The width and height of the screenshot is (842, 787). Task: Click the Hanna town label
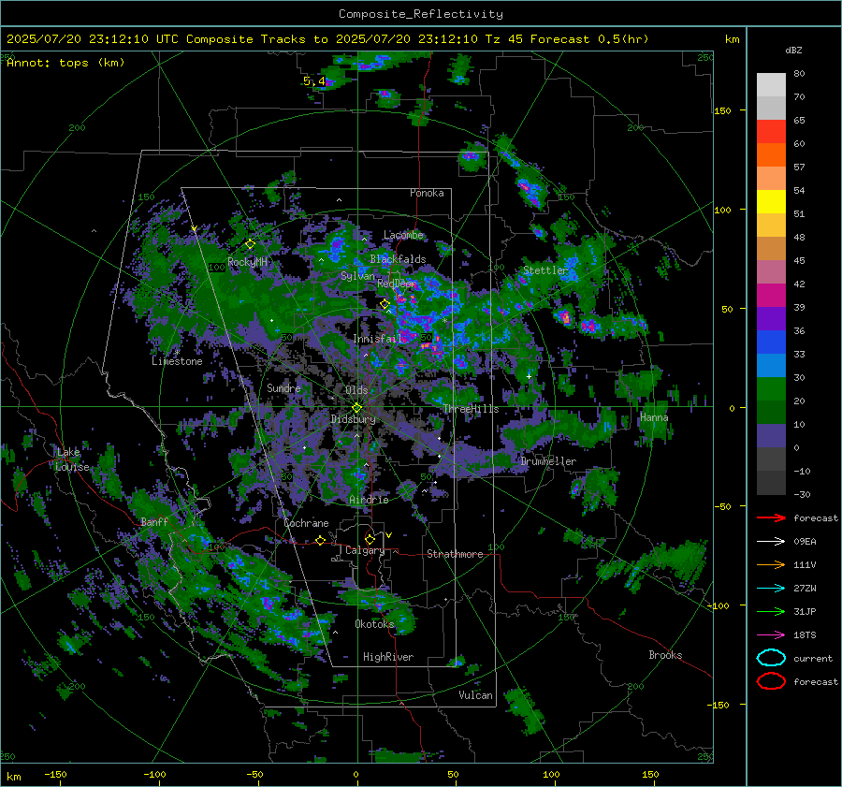[654, 417]
